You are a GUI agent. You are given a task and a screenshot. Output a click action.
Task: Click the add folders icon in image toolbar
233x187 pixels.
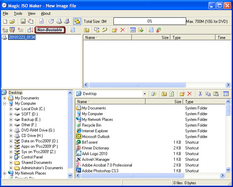(104, 30)
